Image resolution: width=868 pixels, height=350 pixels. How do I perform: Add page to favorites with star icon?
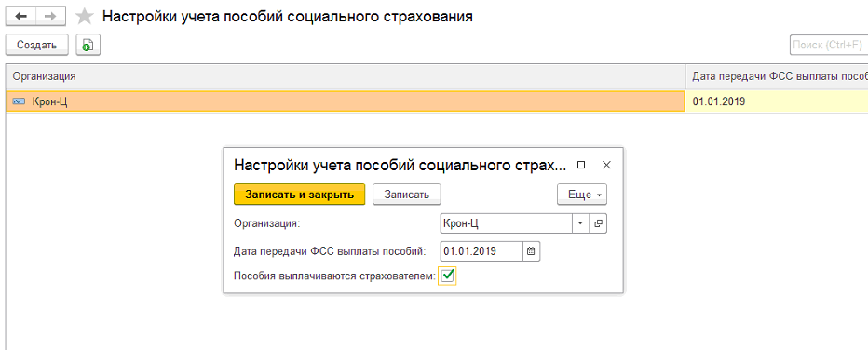pyautogui.click(x=84, y=17)
